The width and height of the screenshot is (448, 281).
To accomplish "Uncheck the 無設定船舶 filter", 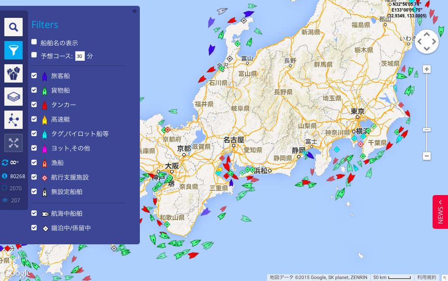I will pos(34,191).
